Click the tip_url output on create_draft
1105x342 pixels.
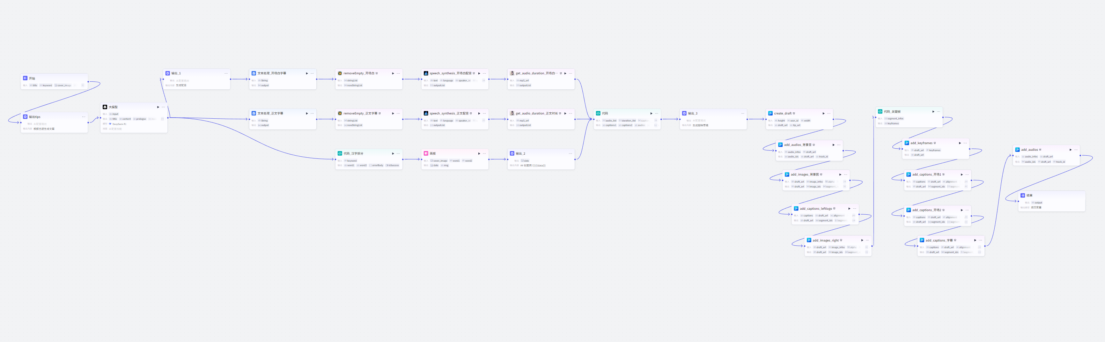click(x=795, y=125)
